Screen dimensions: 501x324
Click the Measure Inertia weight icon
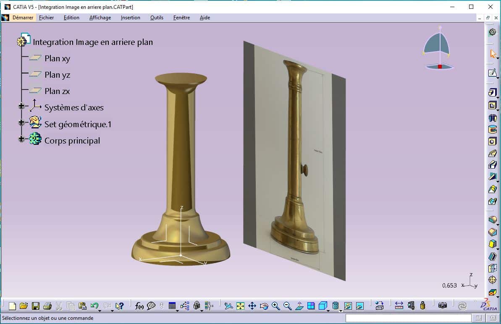point(423,306)
